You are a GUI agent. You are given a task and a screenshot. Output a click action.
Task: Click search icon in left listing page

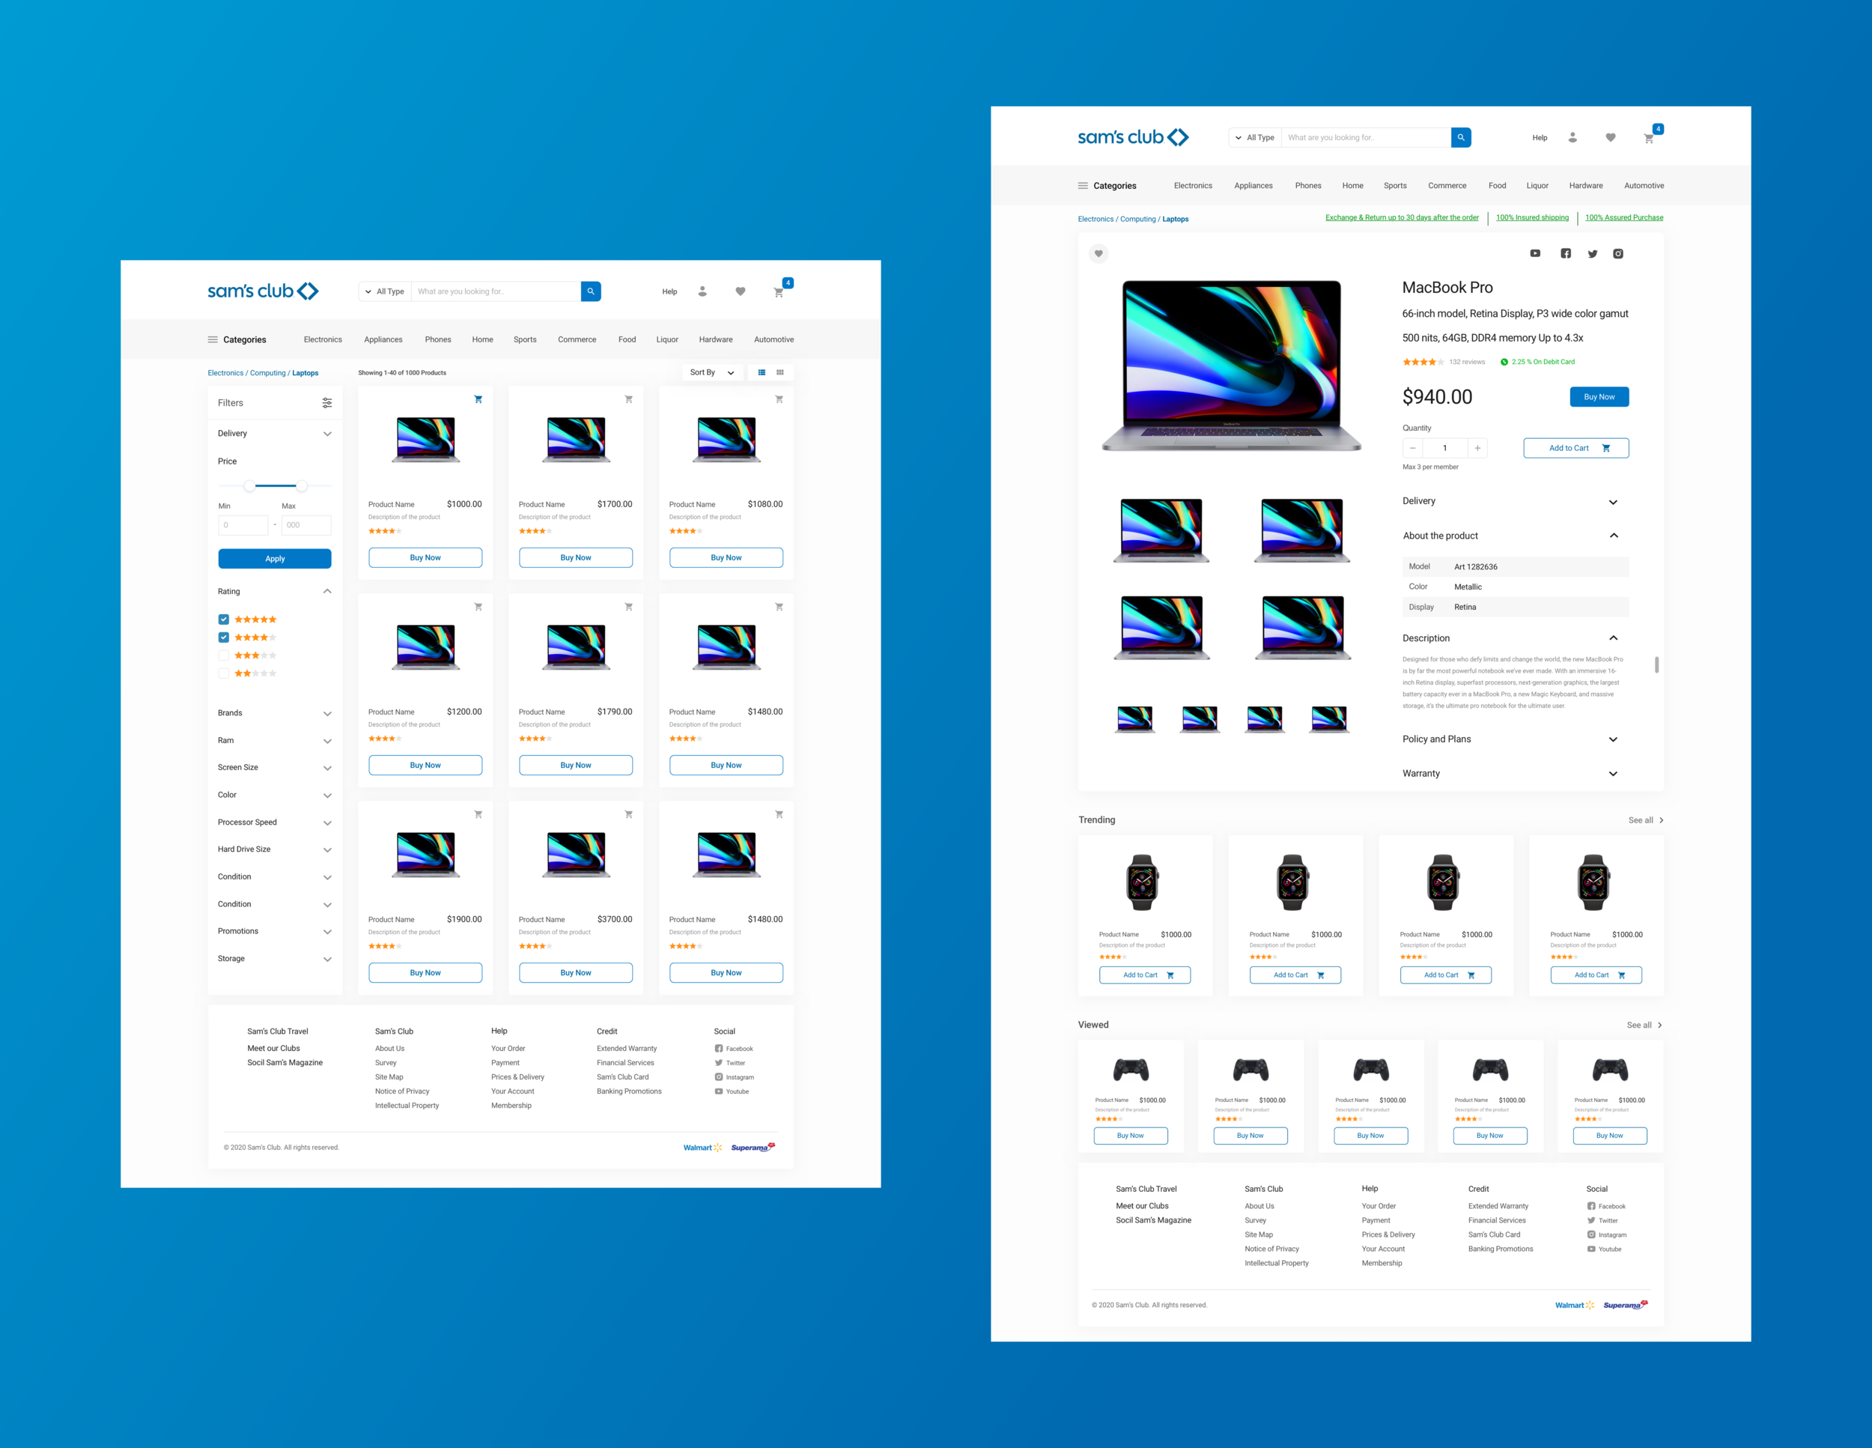(591, 291)
